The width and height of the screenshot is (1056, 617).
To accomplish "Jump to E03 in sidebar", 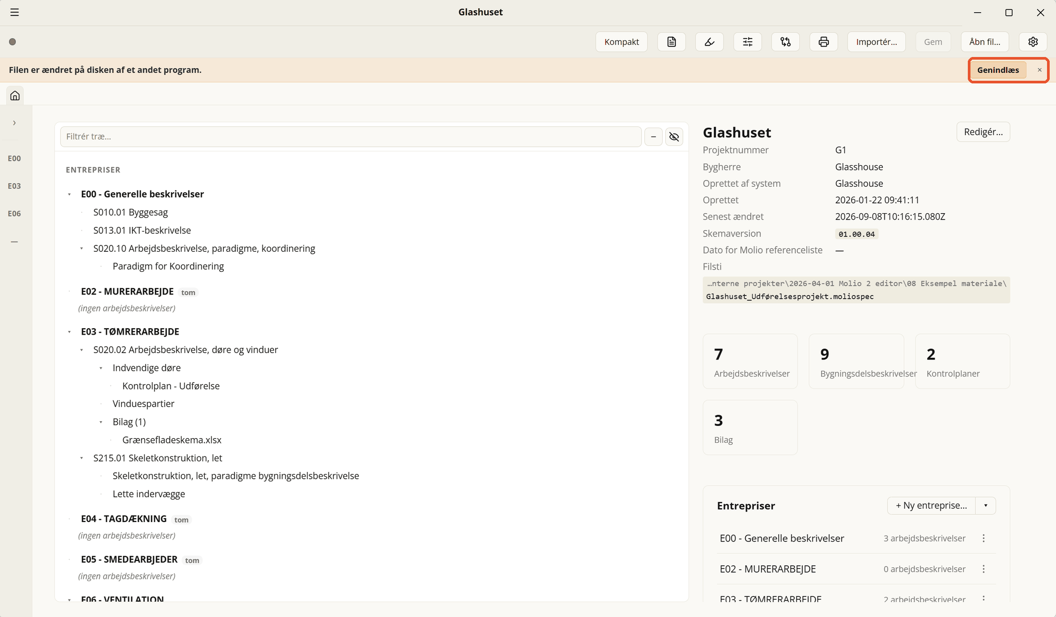I will [x=14, y=186].
